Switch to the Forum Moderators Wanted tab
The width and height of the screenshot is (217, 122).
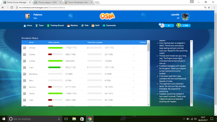coord(79,2)
